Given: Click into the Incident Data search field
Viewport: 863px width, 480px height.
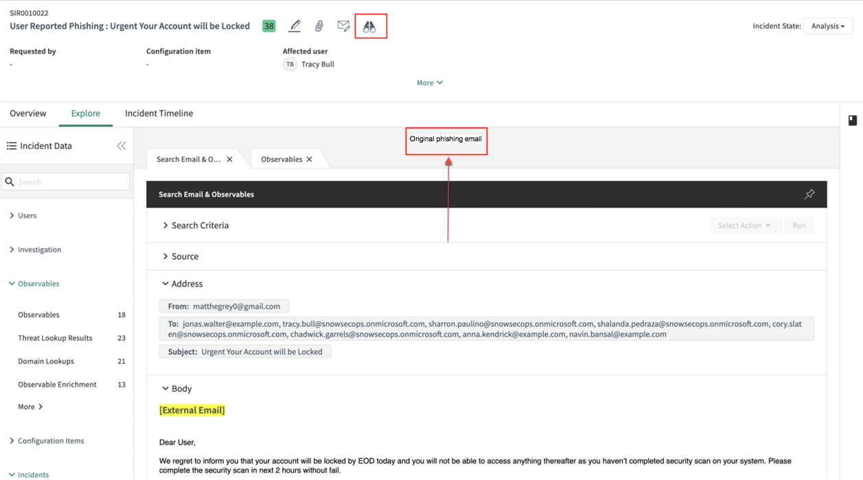Looking at the screenshot, I should (x=66, y=182).
